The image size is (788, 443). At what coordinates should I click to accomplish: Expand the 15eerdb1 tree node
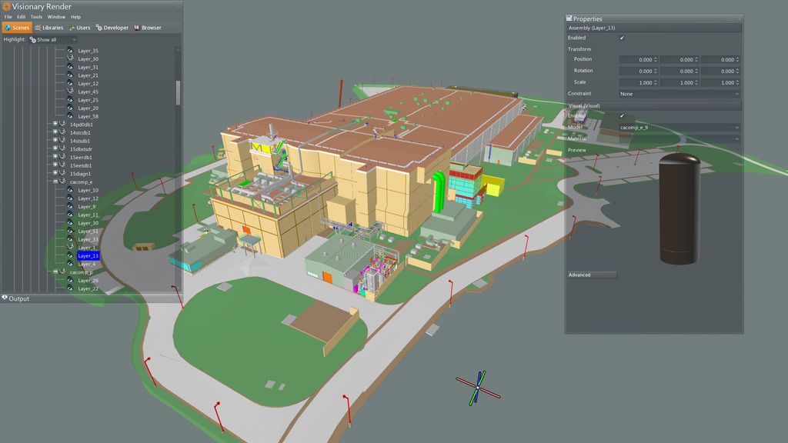click(55, 157)
